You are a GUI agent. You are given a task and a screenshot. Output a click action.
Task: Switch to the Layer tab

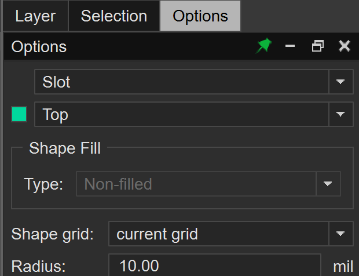coord(35,16)
